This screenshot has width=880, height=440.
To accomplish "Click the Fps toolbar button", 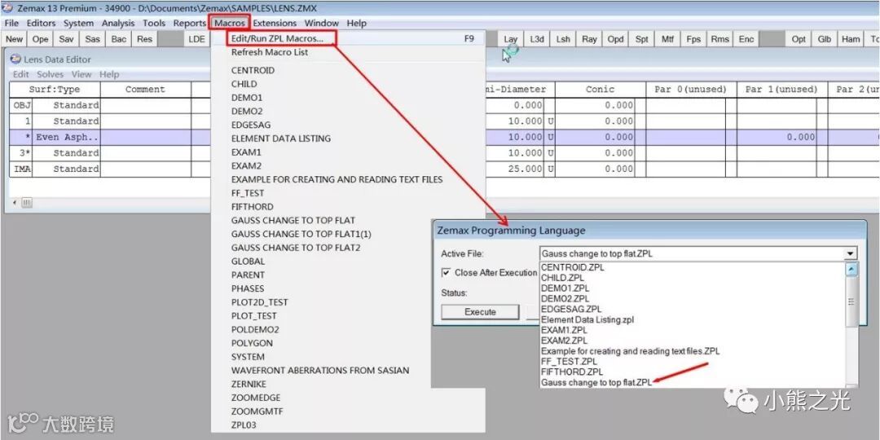I will [x=693, y=39].
